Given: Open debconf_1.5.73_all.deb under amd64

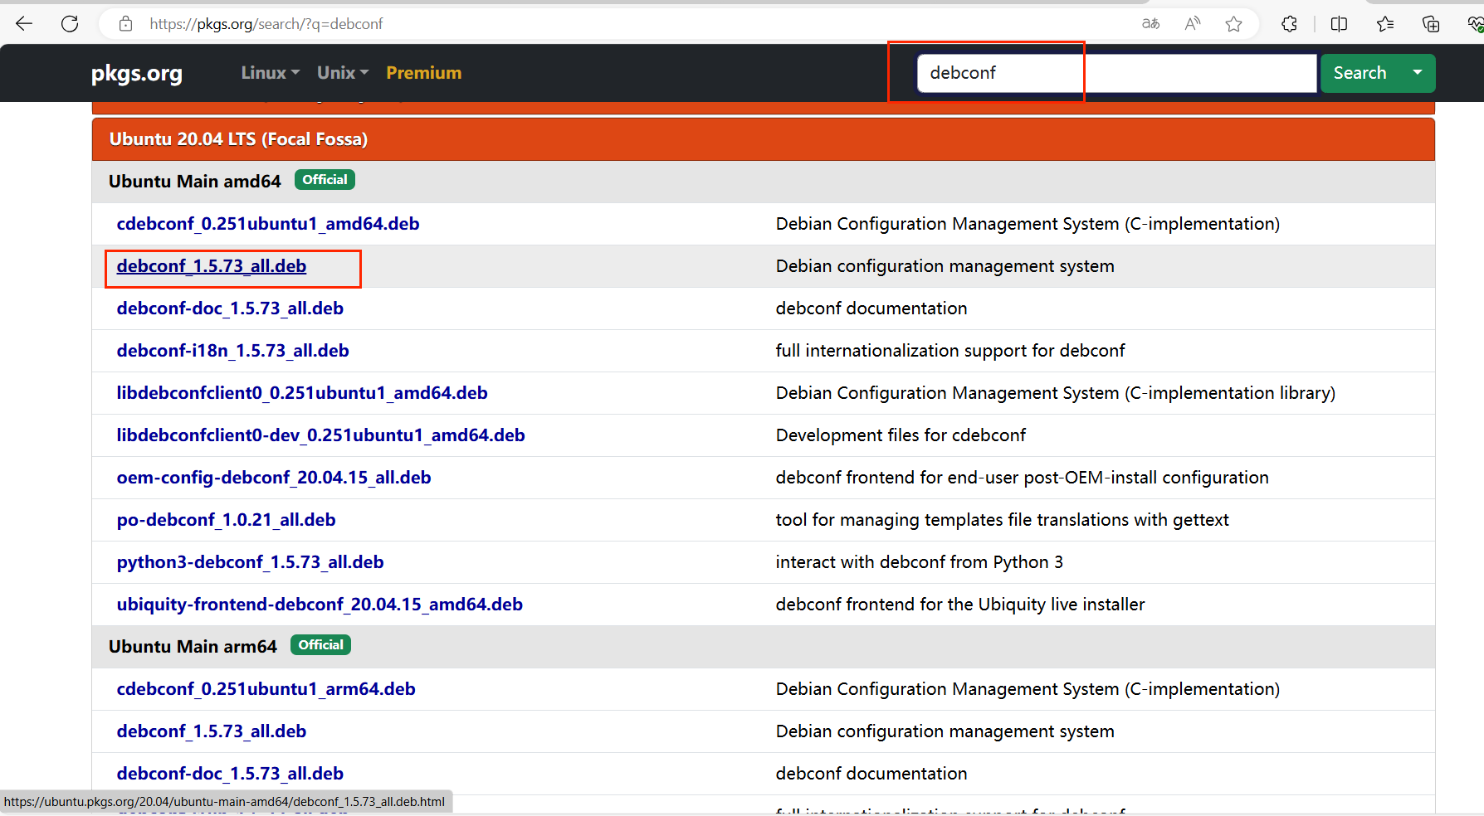Looking at the screenshot, I should 212,266.
